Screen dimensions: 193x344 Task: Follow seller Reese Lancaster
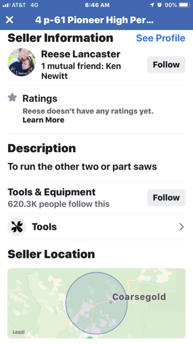(166, 64)
